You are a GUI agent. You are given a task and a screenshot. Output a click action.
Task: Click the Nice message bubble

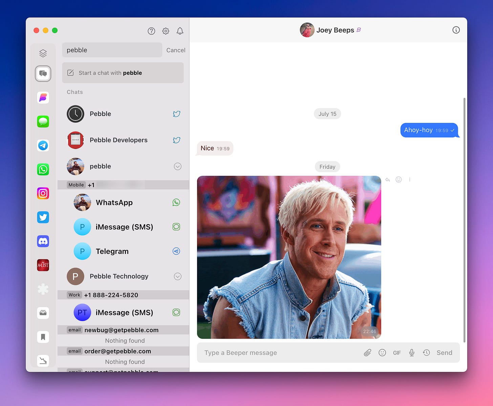(215, 148)
